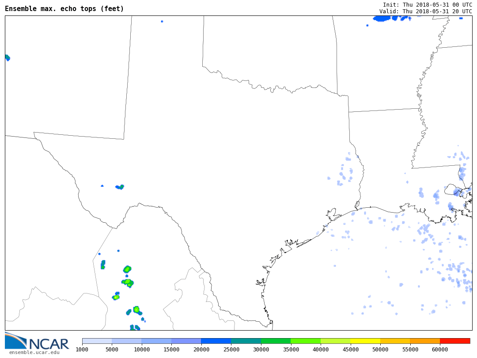Viewport: 477px width, 358px height.
Task: Click the green 30000–35000 color swatch
Action: pos(276,341)
